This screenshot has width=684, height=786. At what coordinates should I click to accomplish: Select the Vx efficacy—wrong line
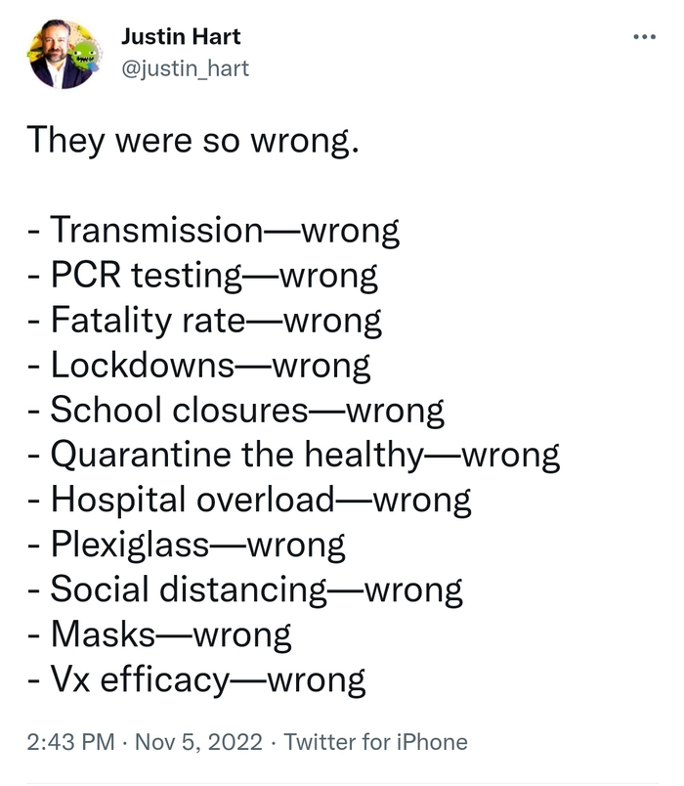tap(196, 680)
